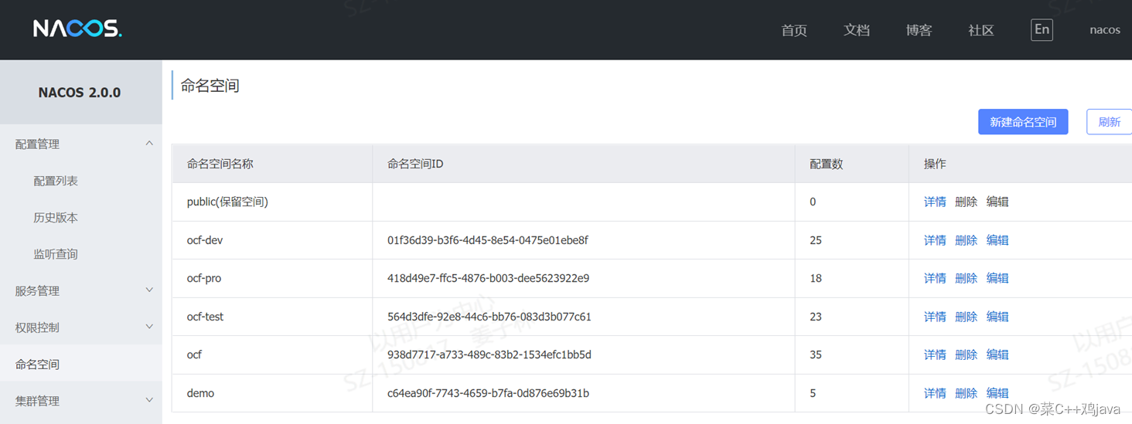The height and width of the screenshot is (424, 1132).
Task: View 详情 for ocf-test namespace
Action: (935, 317)
